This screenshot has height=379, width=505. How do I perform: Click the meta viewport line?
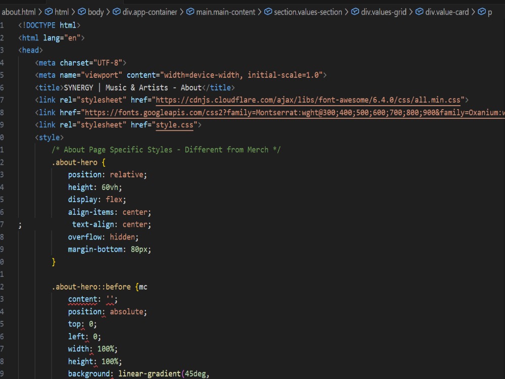(x=181, y=75)
